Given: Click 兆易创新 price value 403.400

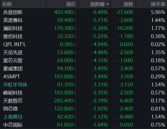Looking at the screenshot, I should pyautogui.click(x=63, y=12).
